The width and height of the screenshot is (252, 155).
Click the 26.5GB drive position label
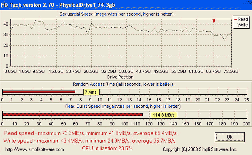click(x=91, y=71)
